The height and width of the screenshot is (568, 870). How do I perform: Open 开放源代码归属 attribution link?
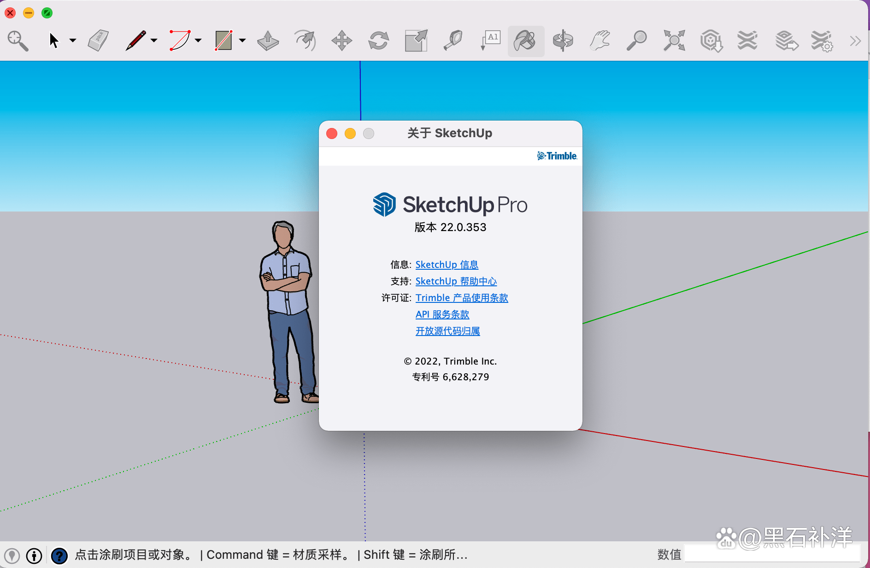[447, 331]
